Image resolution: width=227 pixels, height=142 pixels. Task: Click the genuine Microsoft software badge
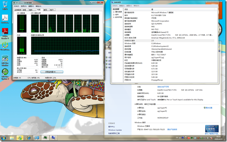click(x=212, y=129)
